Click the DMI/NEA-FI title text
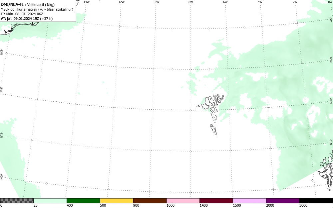Viewport: 333px width, 208px height. (12, 4)
